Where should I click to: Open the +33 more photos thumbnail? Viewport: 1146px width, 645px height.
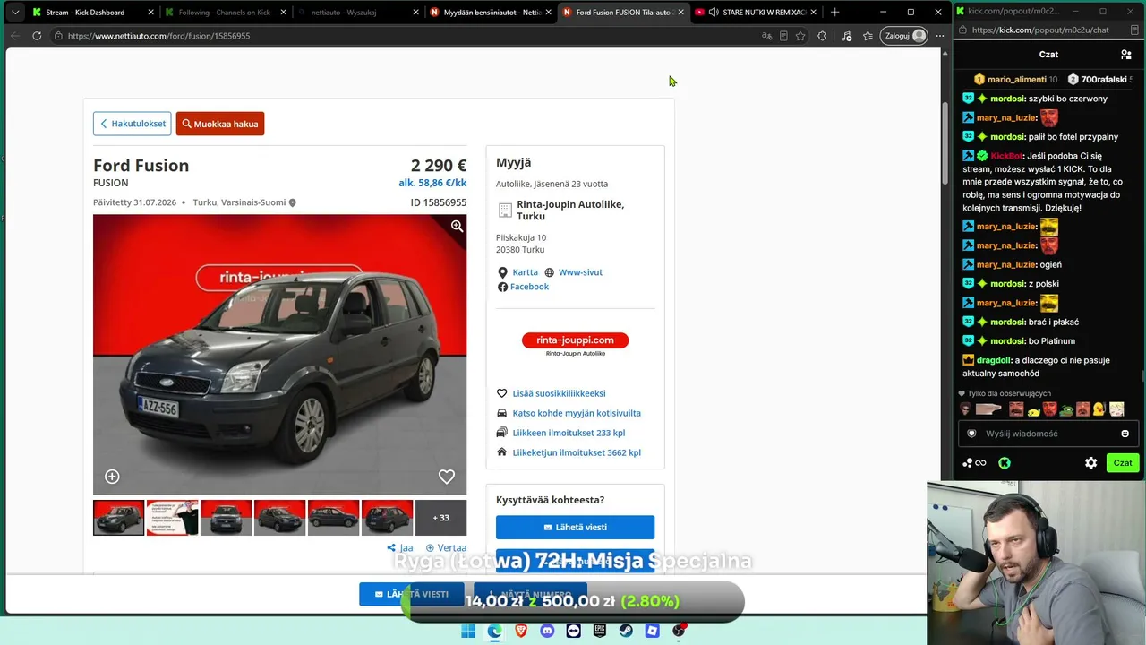[x=440, y=518]
